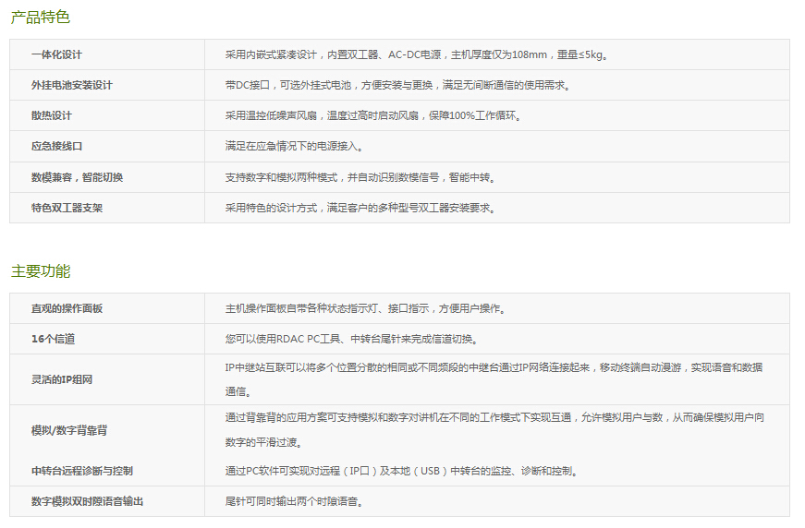The image size is (805, 528).
Task: Click the PC软件 remote monitoring description
Action: click(x=401, y=471)
